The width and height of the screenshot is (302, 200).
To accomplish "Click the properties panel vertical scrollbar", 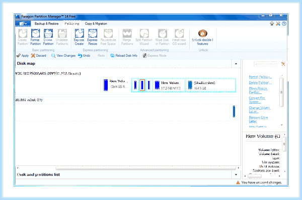I will tap(284, 144).
